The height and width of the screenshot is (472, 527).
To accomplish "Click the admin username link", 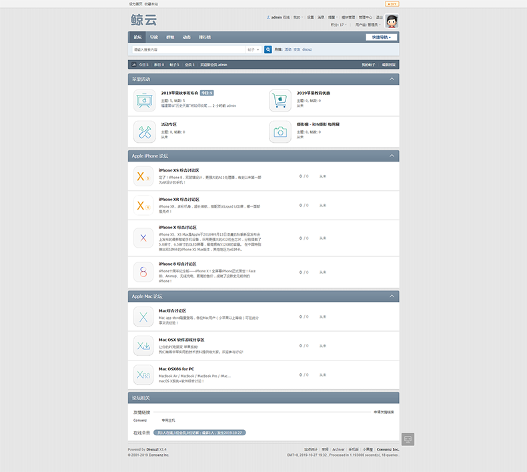I will (277, 17).
